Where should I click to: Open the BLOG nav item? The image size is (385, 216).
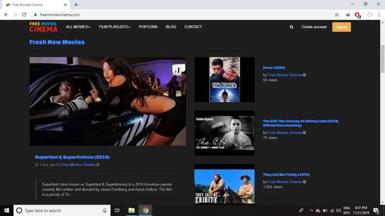(x=171, y=27)
